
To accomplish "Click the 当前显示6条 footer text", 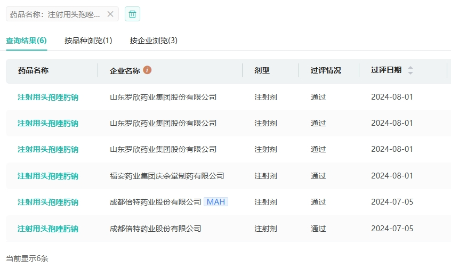I will pos(27,258).
